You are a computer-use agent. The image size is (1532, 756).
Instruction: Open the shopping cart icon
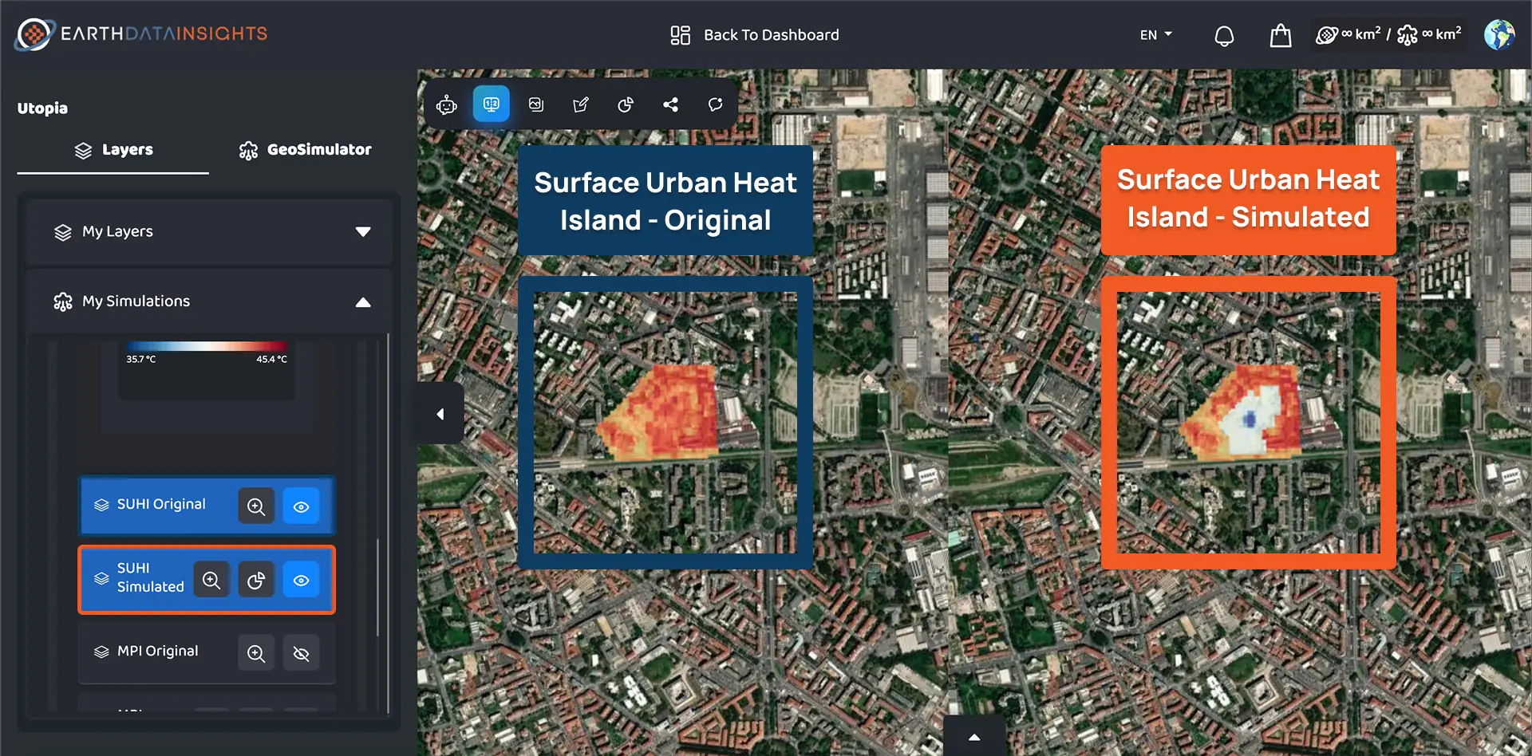(x=1280, y=35)
